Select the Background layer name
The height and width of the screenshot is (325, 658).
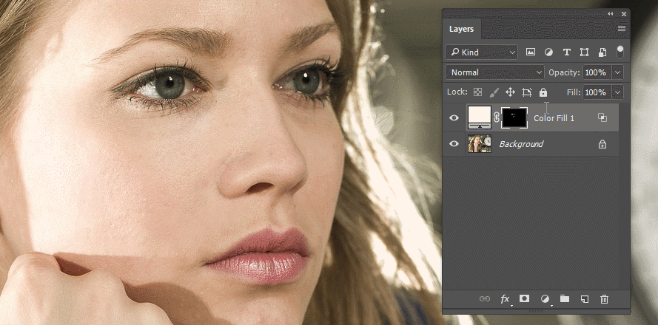[x=521, y=144]
